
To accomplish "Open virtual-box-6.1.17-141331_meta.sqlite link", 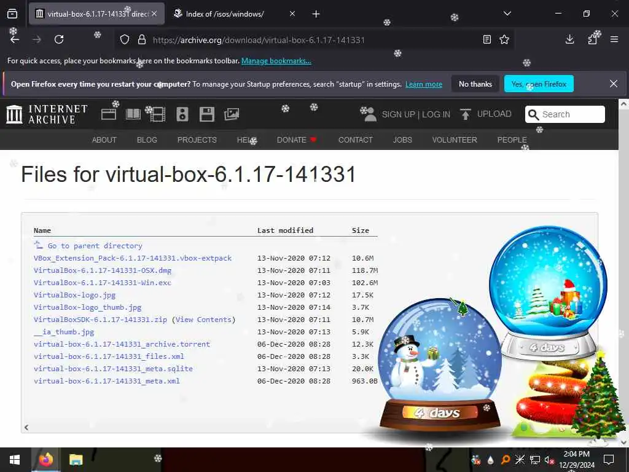I will point(113,369).
